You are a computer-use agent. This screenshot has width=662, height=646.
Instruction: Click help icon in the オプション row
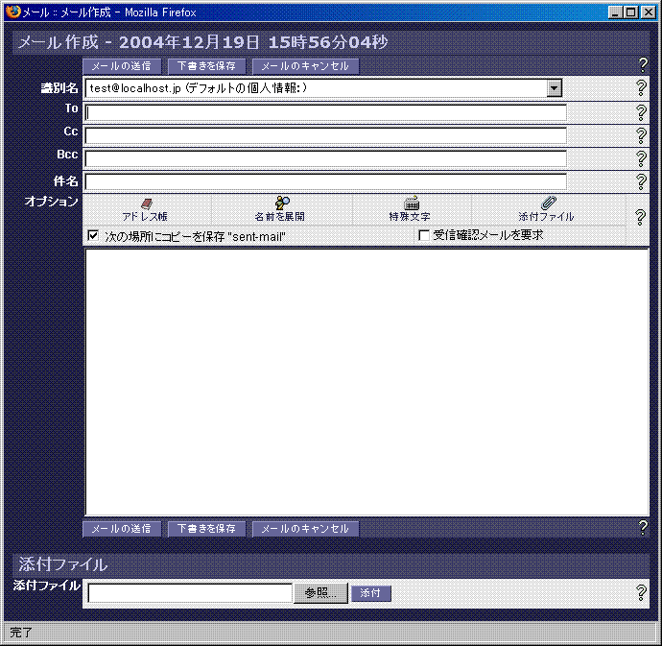[x=641, y=217]
